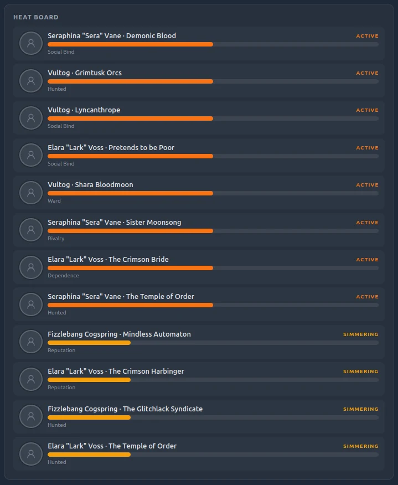
Task: Click the heat bar for Demonic Blood
Action: (213, 44)
